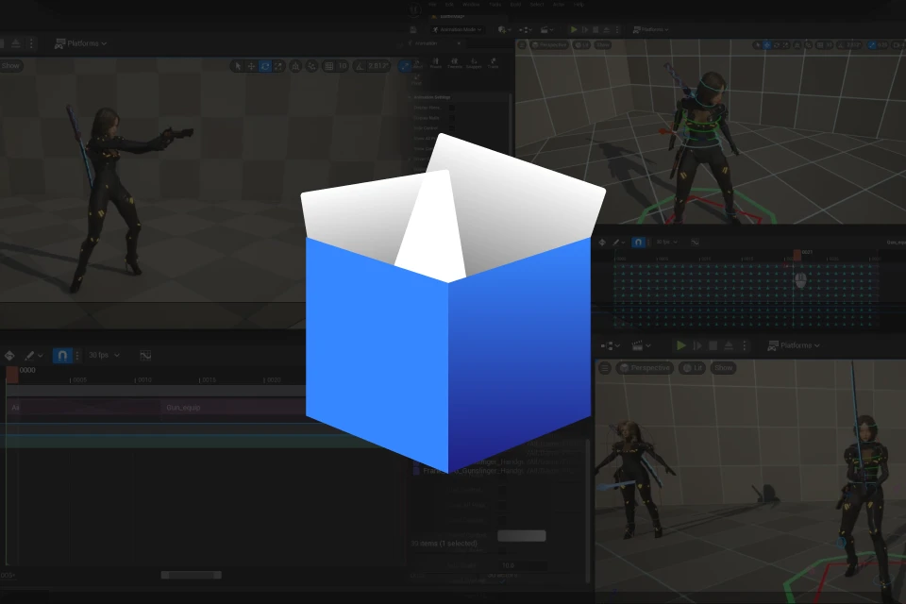Open the Help menu in BattleMap window

(579, 5)
